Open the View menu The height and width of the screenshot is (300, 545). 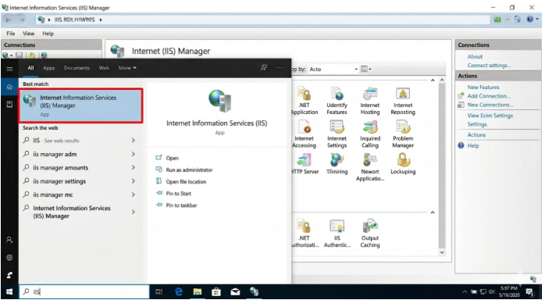tap(29, 34)
